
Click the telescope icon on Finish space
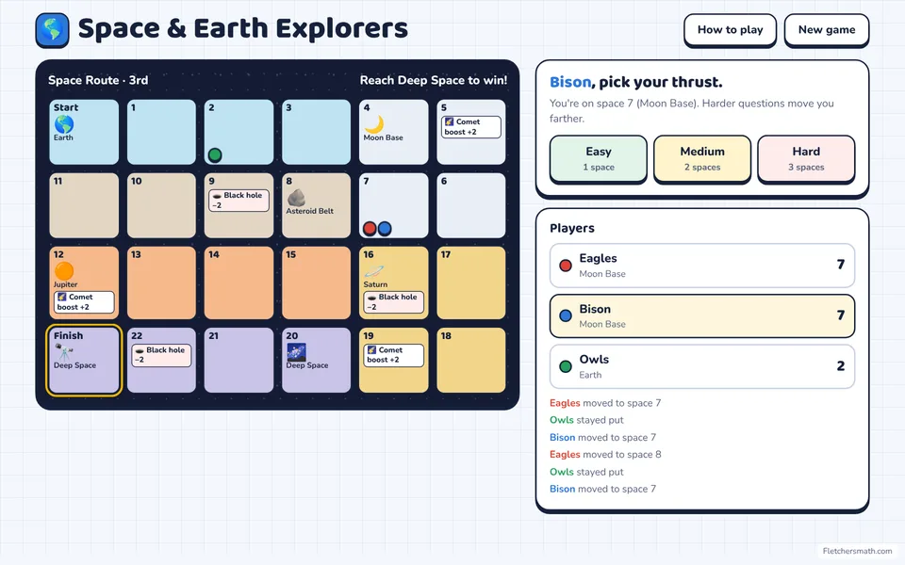63,351
